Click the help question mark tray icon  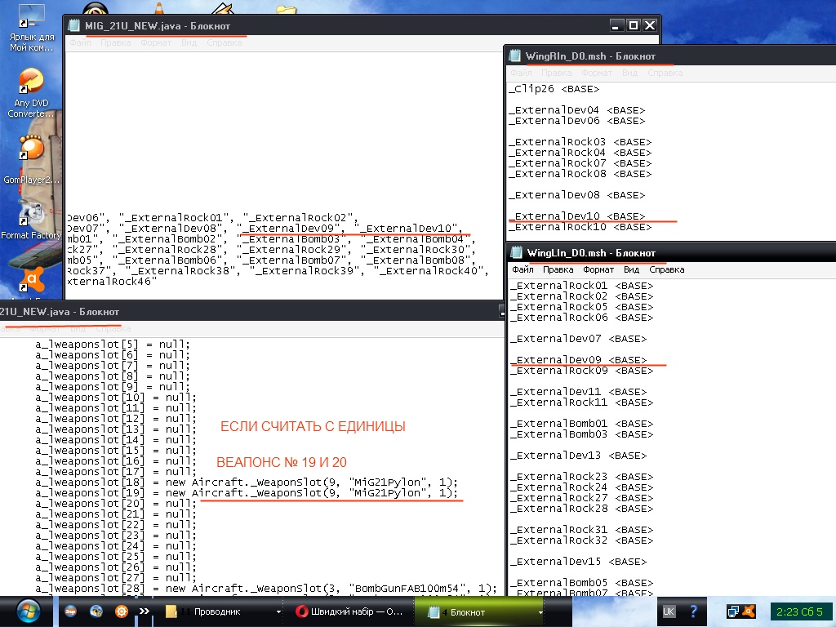694,611
